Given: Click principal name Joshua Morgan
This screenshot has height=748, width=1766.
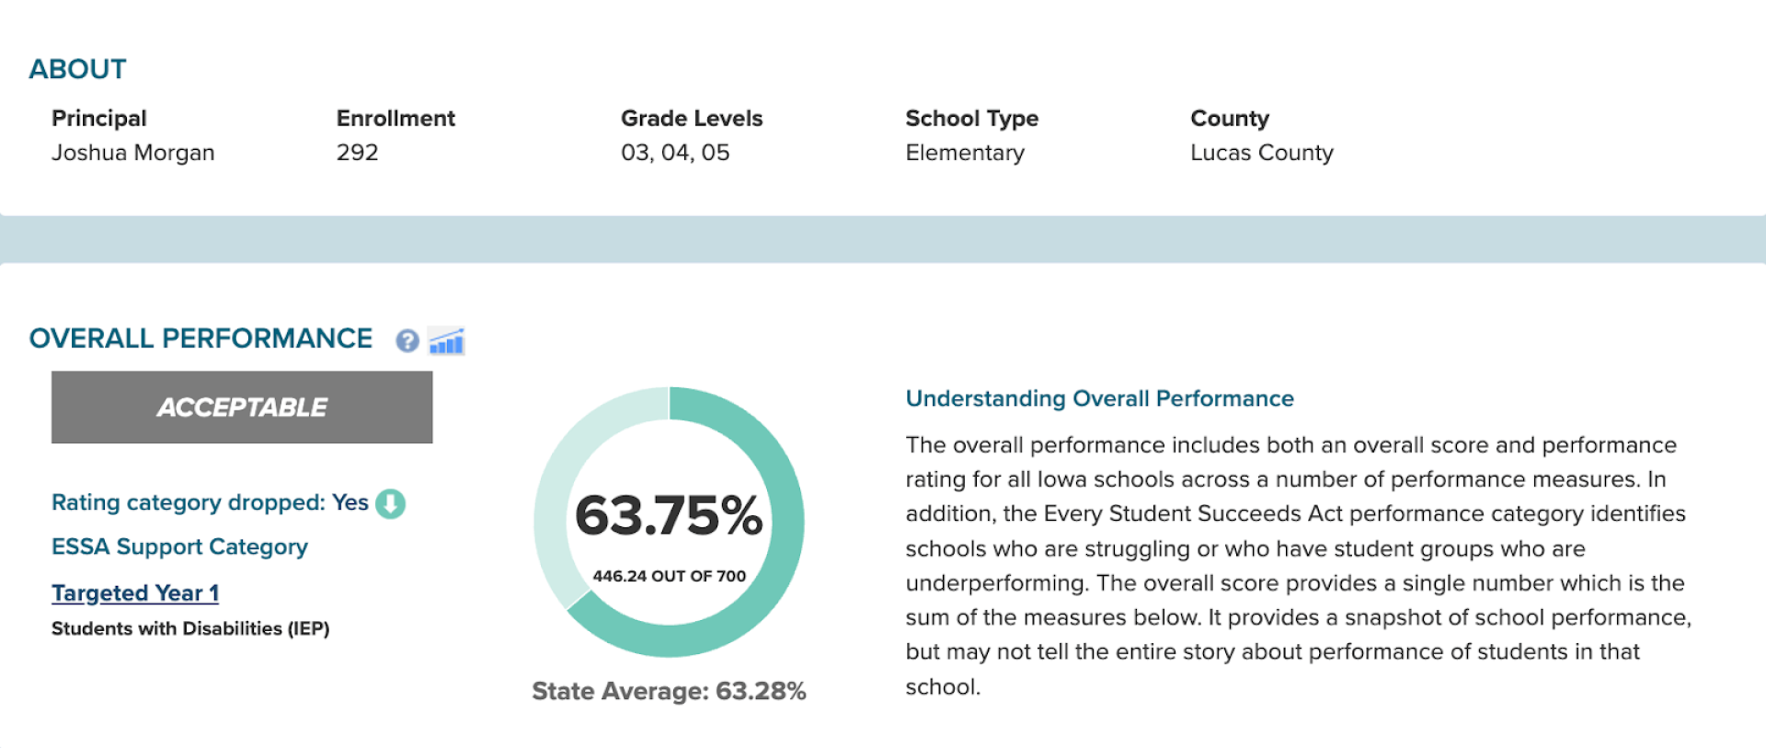Looking at the screenshot, I should [133, 153].
